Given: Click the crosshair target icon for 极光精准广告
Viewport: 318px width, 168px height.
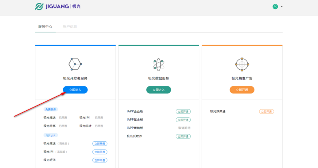Looking at the screenshot, I should [x=242, y=64].
